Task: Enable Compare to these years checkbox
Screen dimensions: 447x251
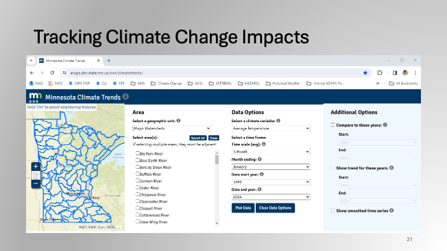Action: 333,125
